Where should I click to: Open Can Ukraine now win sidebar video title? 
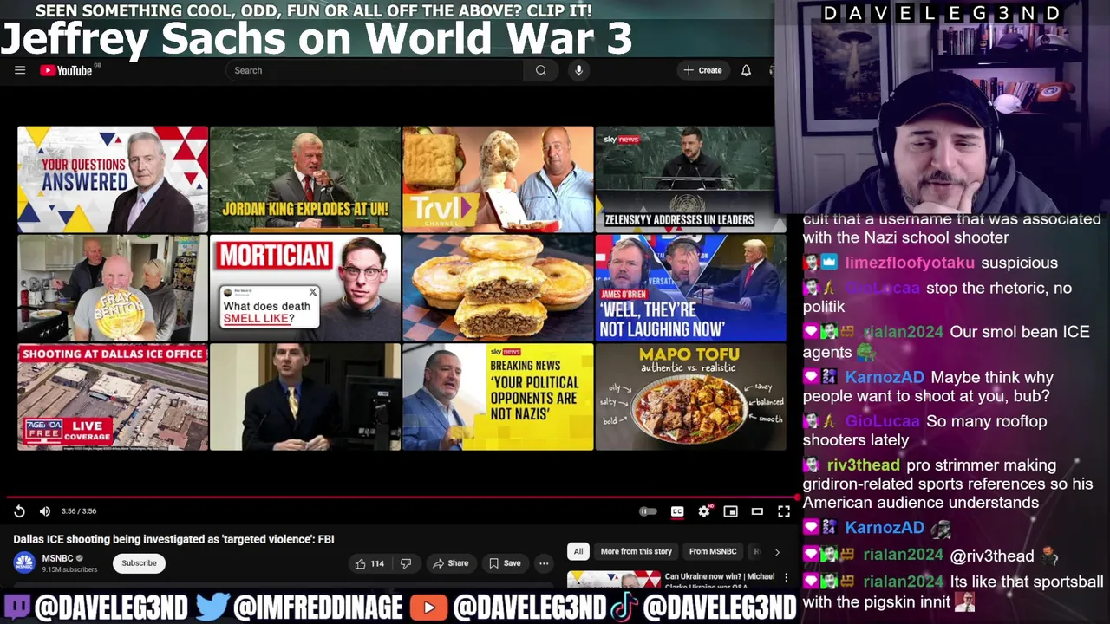click(719, 581)
